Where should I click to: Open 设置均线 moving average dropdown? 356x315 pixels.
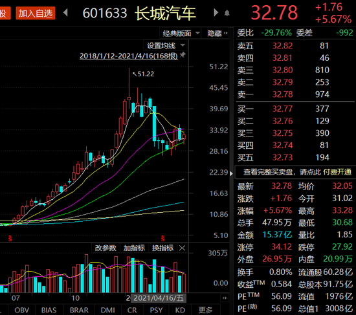click(166, 46)
